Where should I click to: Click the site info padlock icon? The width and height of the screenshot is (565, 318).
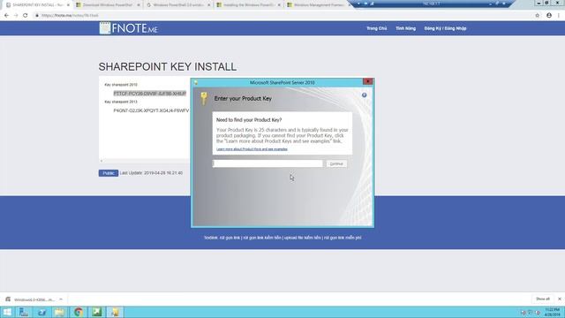pos(37,16)
